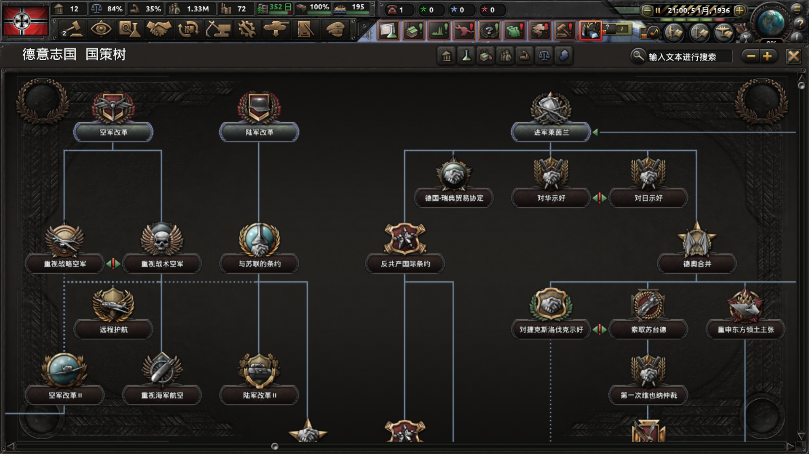
Task: Click the tank and crate equipment alert
Action: (x=540, y=30)
